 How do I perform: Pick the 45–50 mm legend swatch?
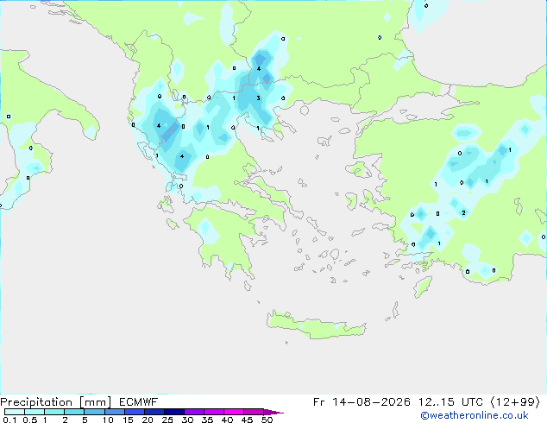coord(254,412)
